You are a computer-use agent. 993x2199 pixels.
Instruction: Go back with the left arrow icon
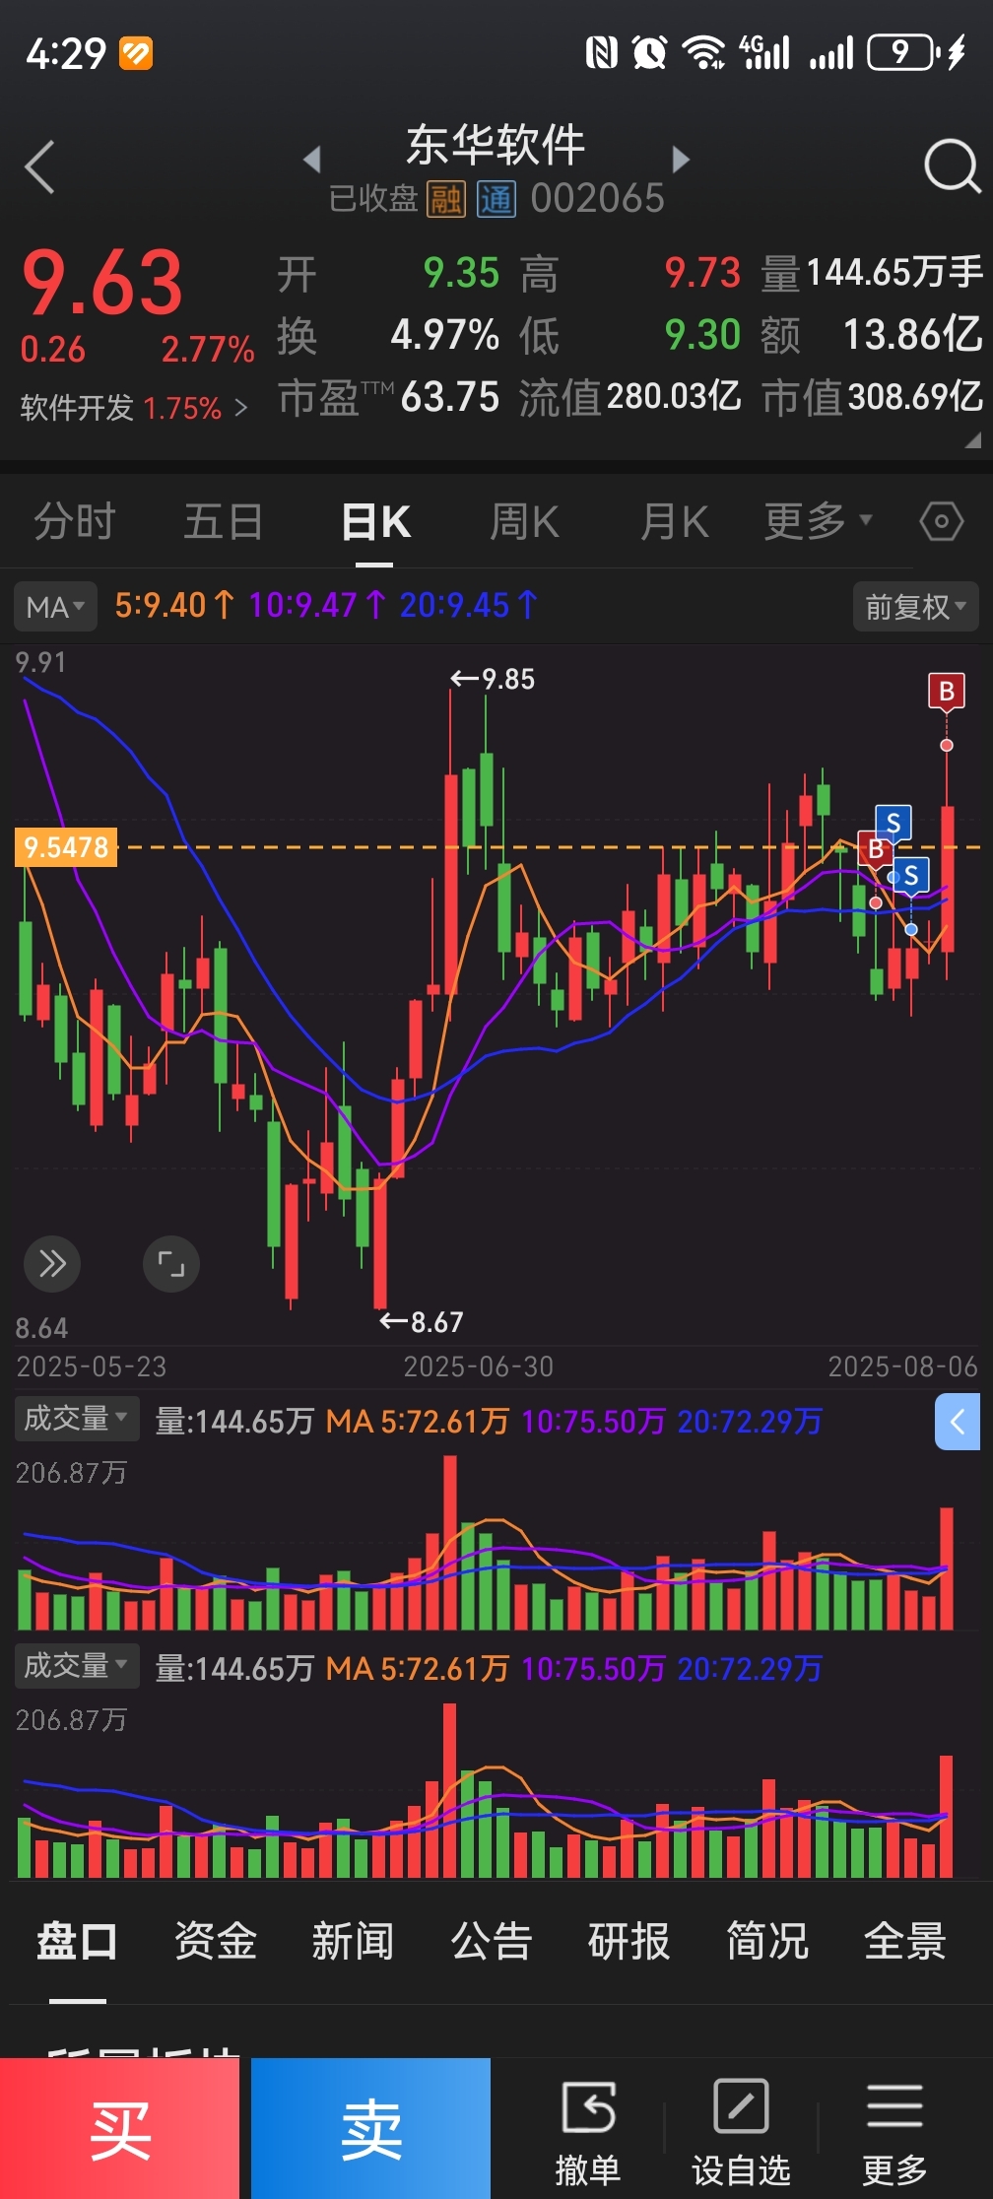click(x=39, y=167)
